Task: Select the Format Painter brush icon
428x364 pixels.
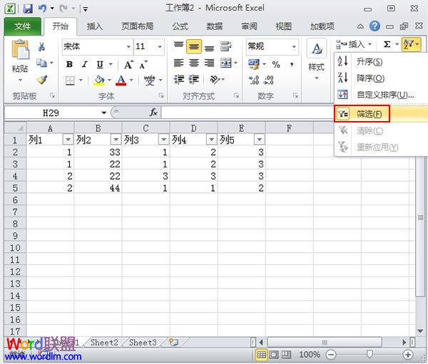Action: (41, 80)
